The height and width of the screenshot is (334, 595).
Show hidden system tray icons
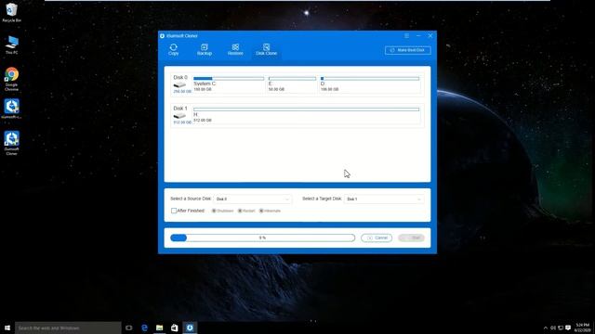(546, 328)
